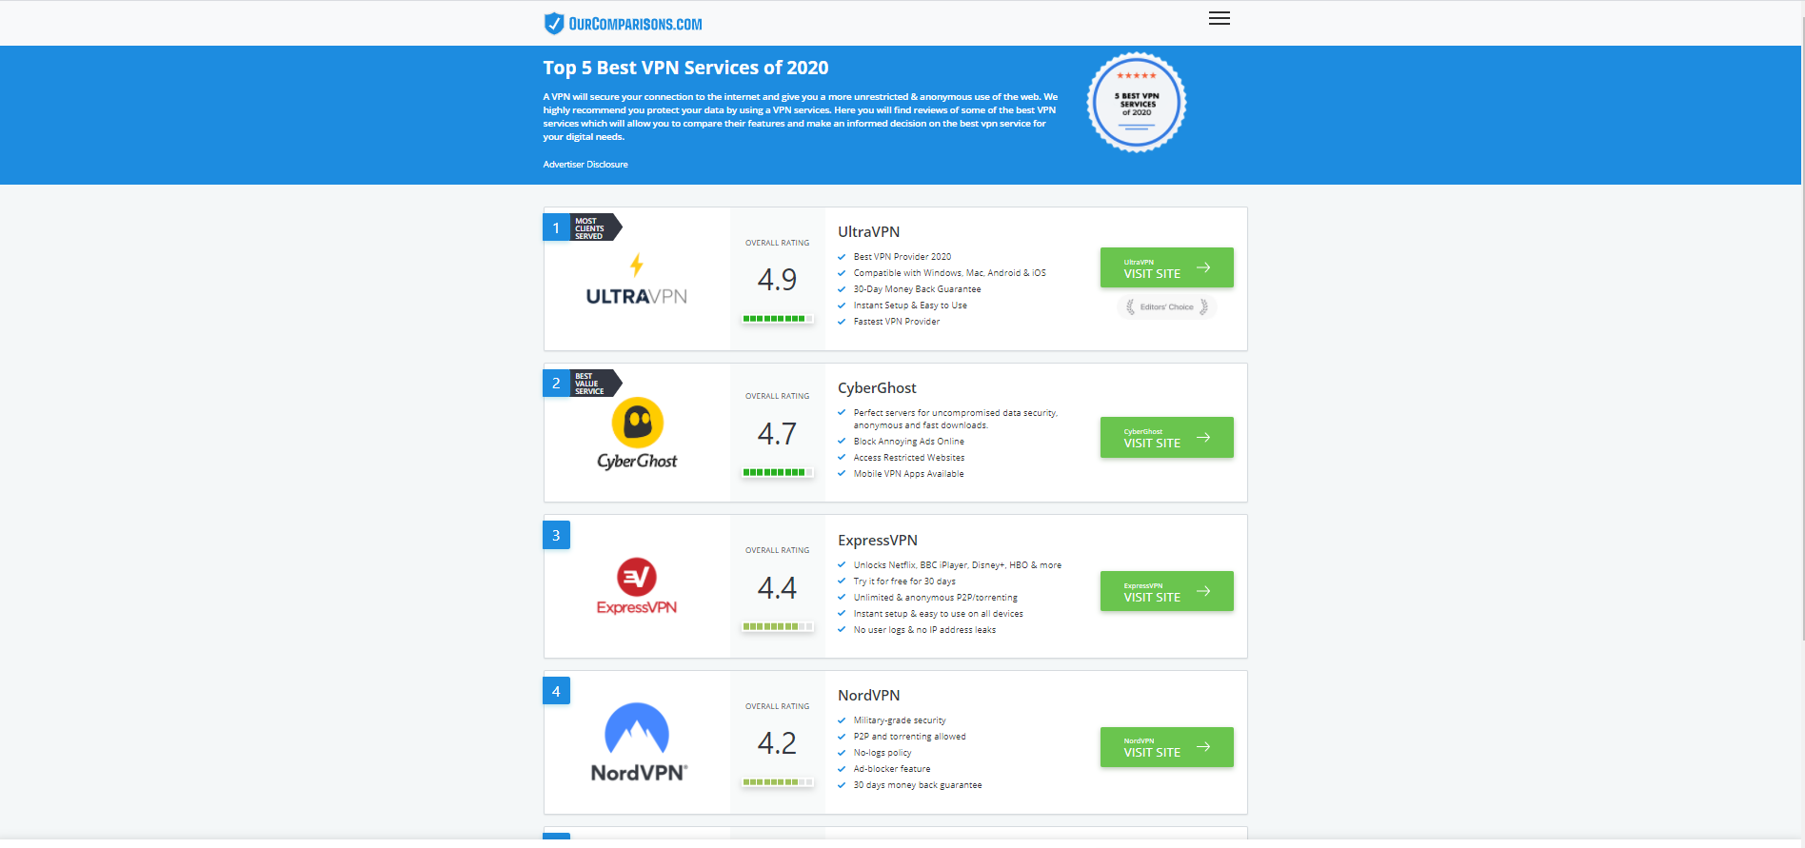Viewport: 1805px width, 848px height.
Task: Click the UltraVPN title heading
Action: (868, 232)
